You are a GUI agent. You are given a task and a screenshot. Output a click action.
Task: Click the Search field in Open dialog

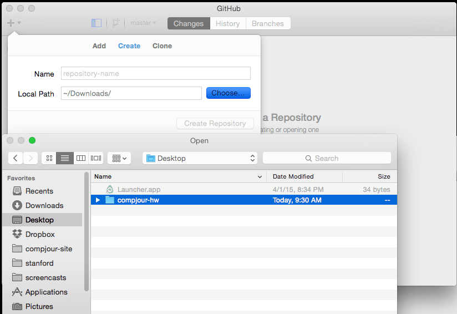327,158
